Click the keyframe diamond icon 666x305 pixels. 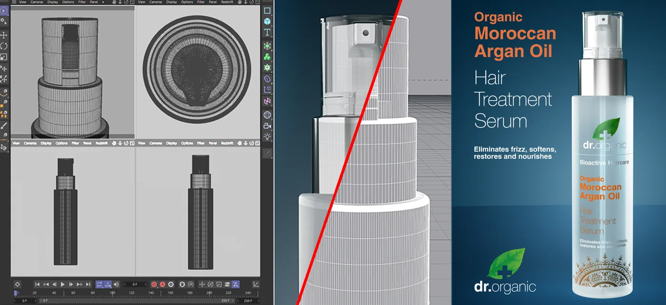tap(17, 284)
